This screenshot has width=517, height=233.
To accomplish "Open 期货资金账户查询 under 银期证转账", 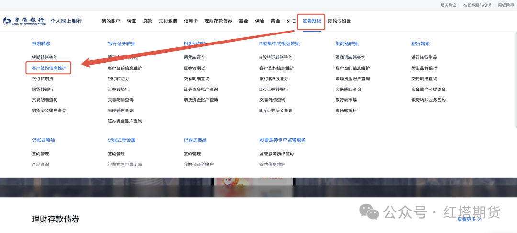I will (201, 100).
